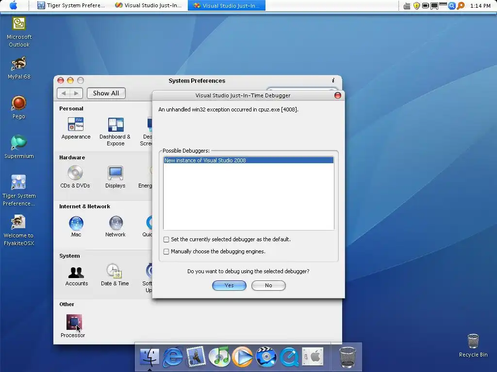Go forward in System Preferences

76,93
